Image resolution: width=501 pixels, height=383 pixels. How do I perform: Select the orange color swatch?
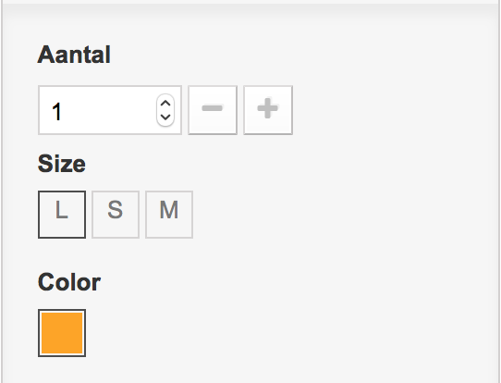pos(62,333)
